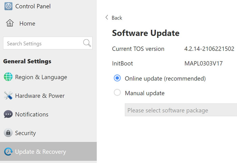Click the Back link text

tap(117, 18)
